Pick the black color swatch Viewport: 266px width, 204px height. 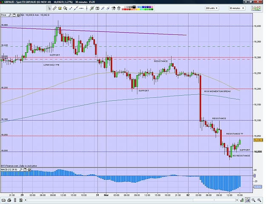[x=134, y=7]
